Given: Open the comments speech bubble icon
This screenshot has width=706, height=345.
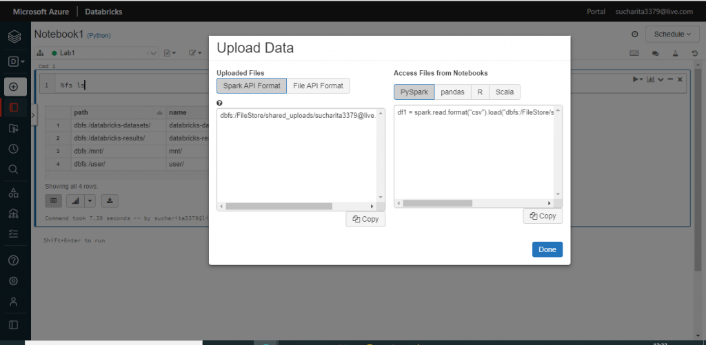Looking at the screenshot, I should click(x=655, y=53).
